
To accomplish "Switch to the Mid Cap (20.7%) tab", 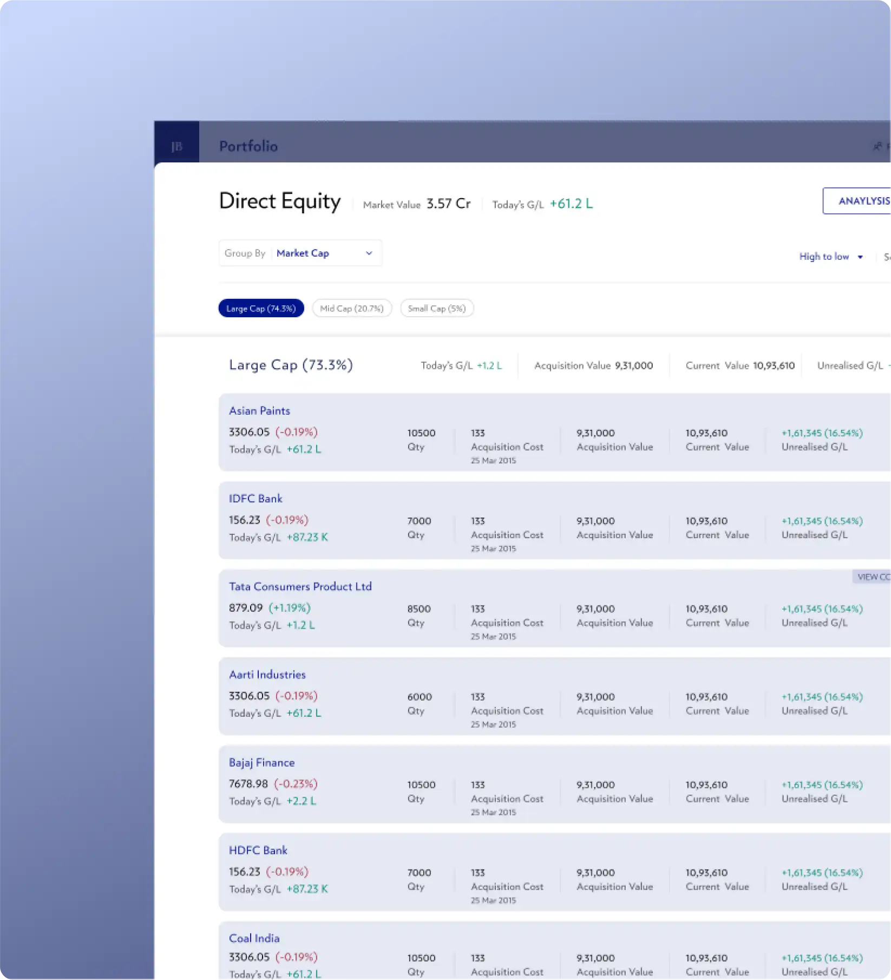I will point(352,309).
